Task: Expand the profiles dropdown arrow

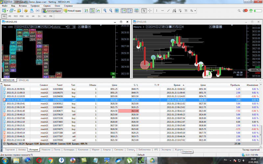Action: (x=15, y=11)
